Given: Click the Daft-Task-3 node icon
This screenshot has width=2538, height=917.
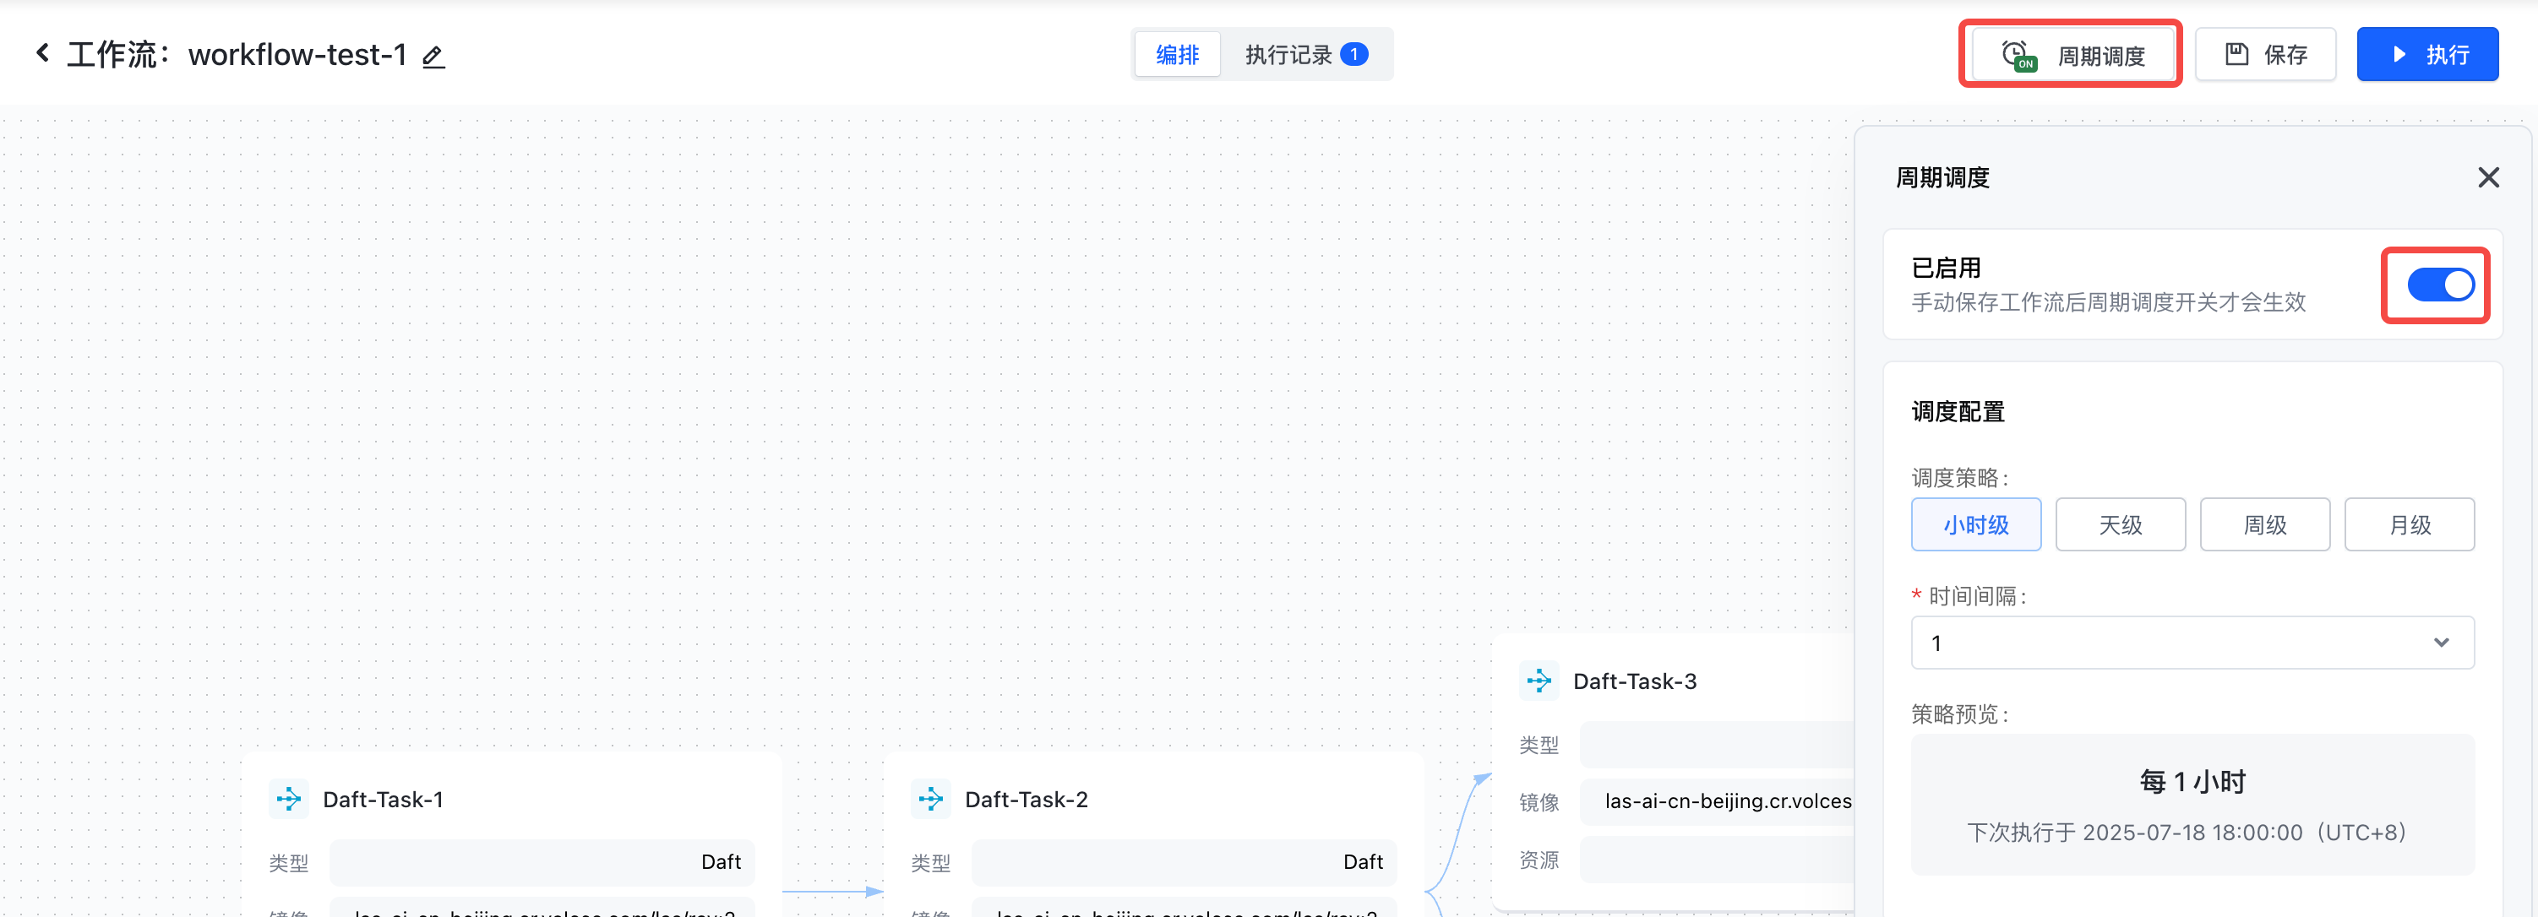Looking at the screenshot, I should (1539, 681).
